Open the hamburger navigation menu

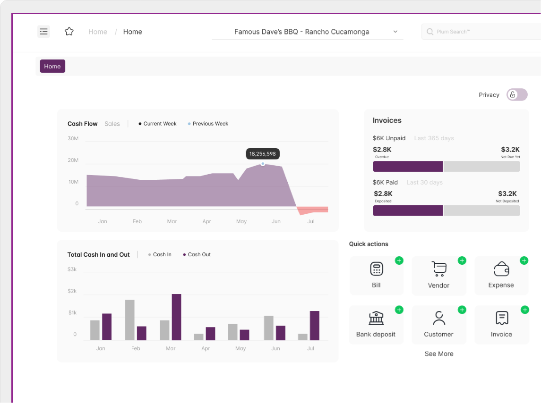point(43,31)
